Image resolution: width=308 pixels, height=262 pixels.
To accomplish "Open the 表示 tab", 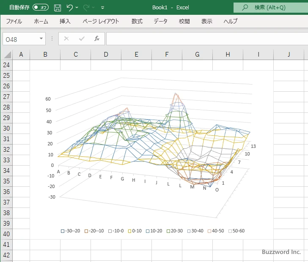I will pos(206,21).
